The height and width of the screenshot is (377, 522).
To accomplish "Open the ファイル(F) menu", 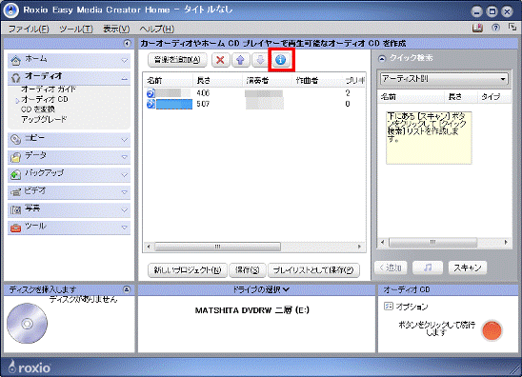I will (29, 29).
